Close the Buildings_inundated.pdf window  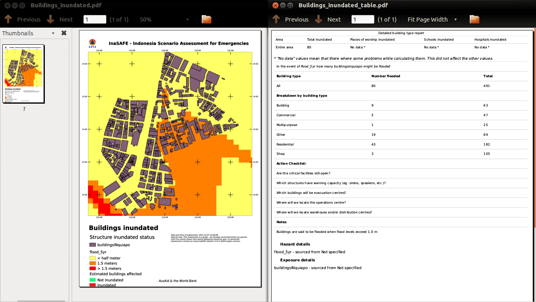coord(8,5)
